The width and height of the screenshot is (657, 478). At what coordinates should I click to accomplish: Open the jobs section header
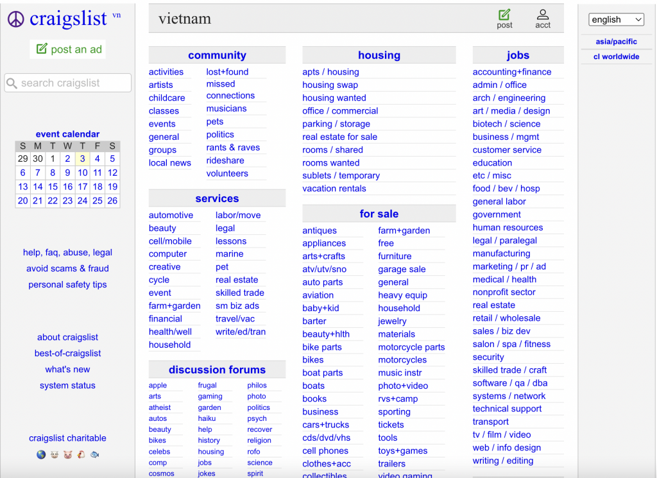click(518, 55)
